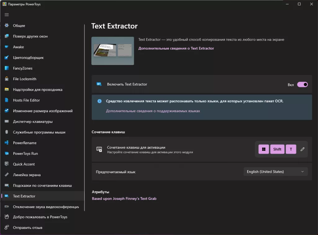Click the Text Extractor preview thumbnail image

pos(113,51)
